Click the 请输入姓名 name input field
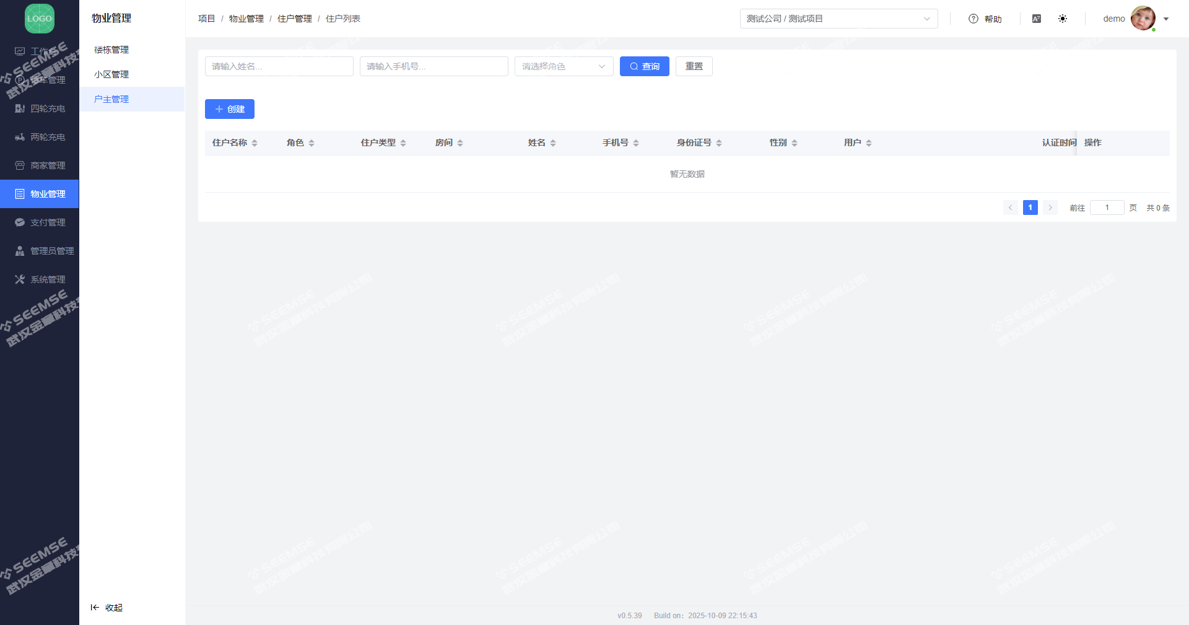The image size is (1189, 625). (279, 66)
